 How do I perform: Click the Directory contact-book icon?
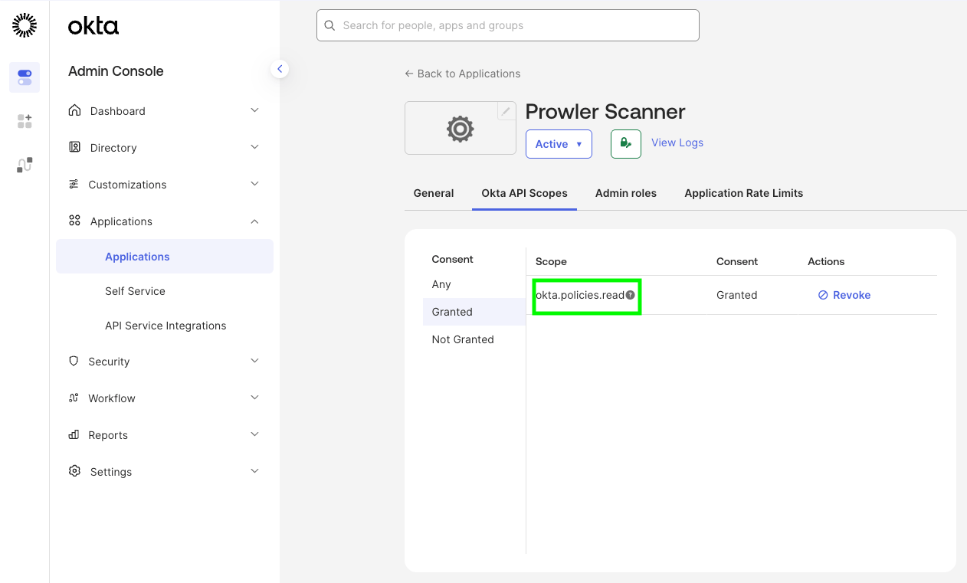tap(74, 147)
